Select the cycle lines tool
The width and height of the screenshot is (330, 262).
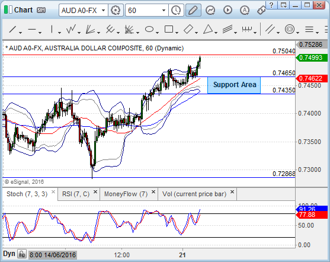point(247,29)
